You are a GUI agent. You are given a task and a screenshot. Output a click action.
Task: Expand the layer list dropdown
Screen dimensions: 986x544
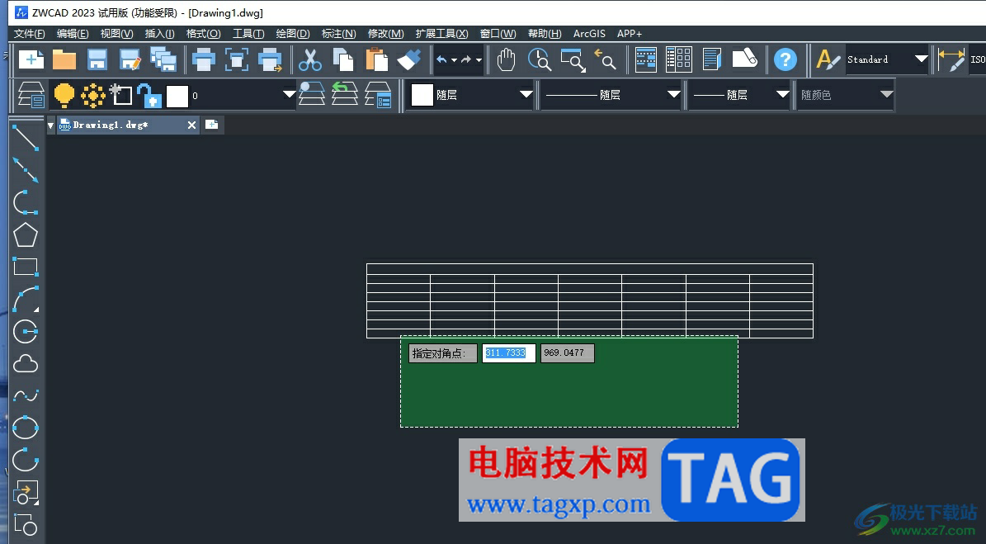289,94
